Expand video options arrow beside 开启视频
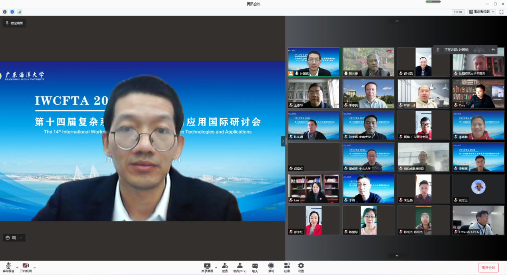Image resolution: width=507 pixels, height=275 pixels. coord(35,267)
